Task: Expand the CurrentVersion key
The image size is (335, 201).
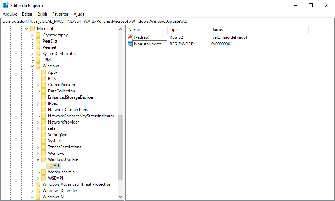Action: [x=38, y=85]
